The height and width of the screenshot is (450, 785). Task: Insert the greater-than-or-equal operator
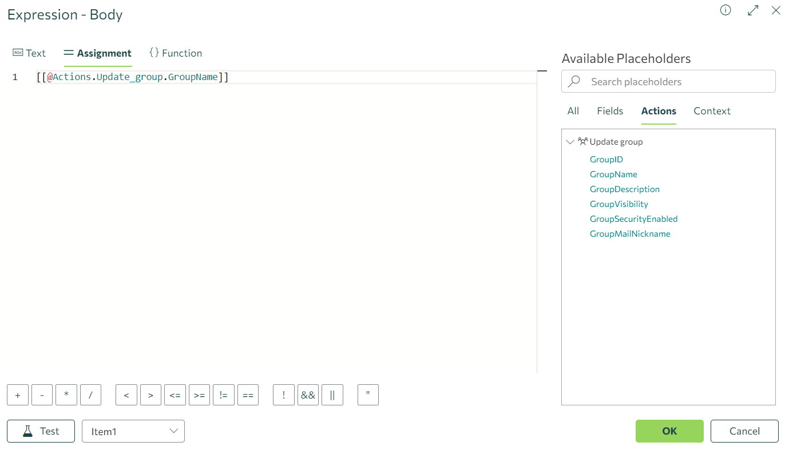(x=199, y=395)
